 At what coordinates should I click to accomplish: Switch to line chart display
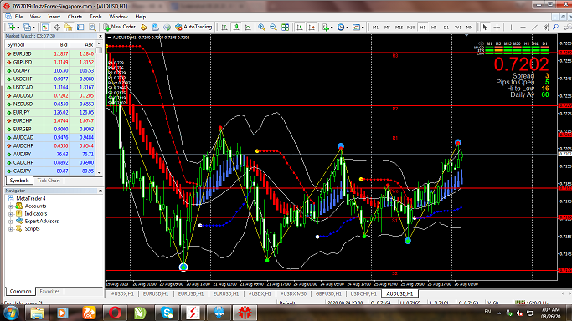[x=248, y=28]
